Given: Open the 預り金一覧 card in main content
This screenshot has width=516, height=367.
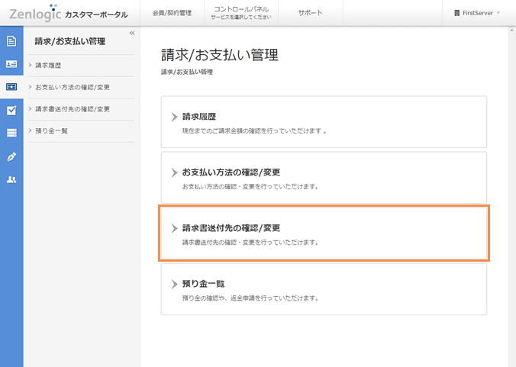Looking at the screenshot, I should [324, 289].
